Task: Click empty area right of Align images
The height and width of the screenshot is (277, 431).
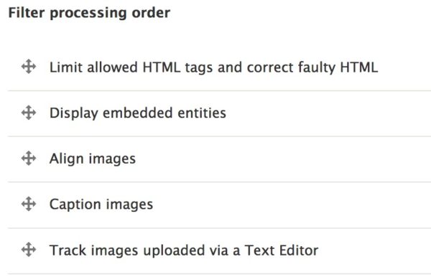Action: 283,159
